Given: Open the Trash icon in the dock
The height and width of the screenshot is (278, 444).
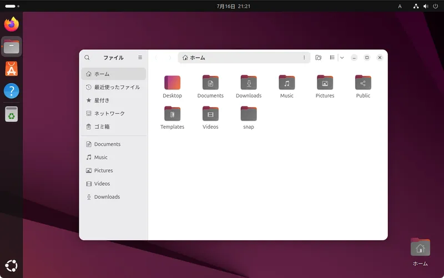Looking at the screenshot, I should click(x=11, y=114).
